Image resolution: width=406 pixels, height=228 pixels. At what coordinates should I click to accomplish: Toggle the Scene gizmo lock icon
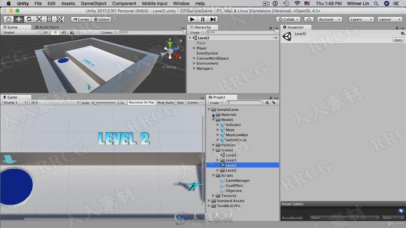pos(181,40)
